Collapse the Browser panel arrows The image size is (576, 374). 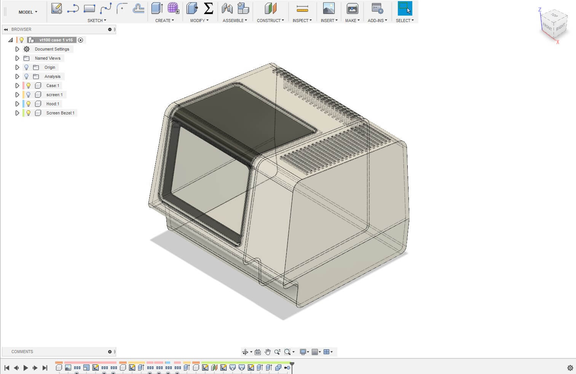pyautogui.click(x=6, y=29)
